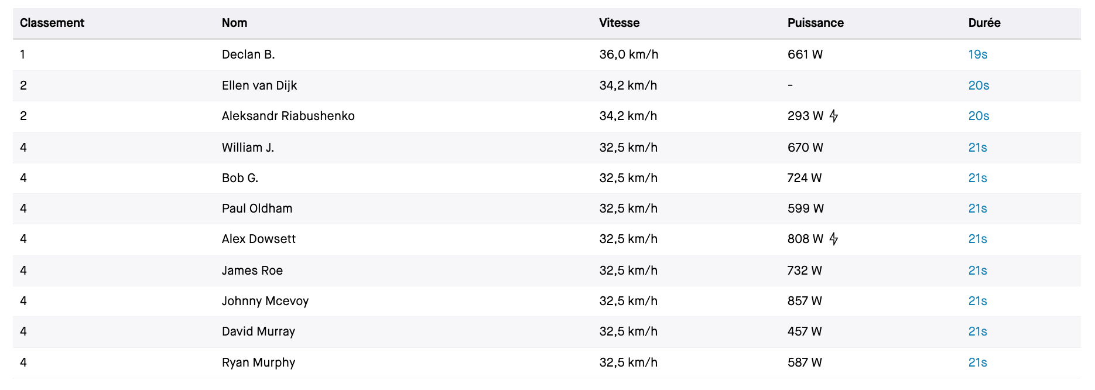This screenshot has height=390, width=1095.
Task: Click James Roe's 21s duration link
Action: point(977,271)
